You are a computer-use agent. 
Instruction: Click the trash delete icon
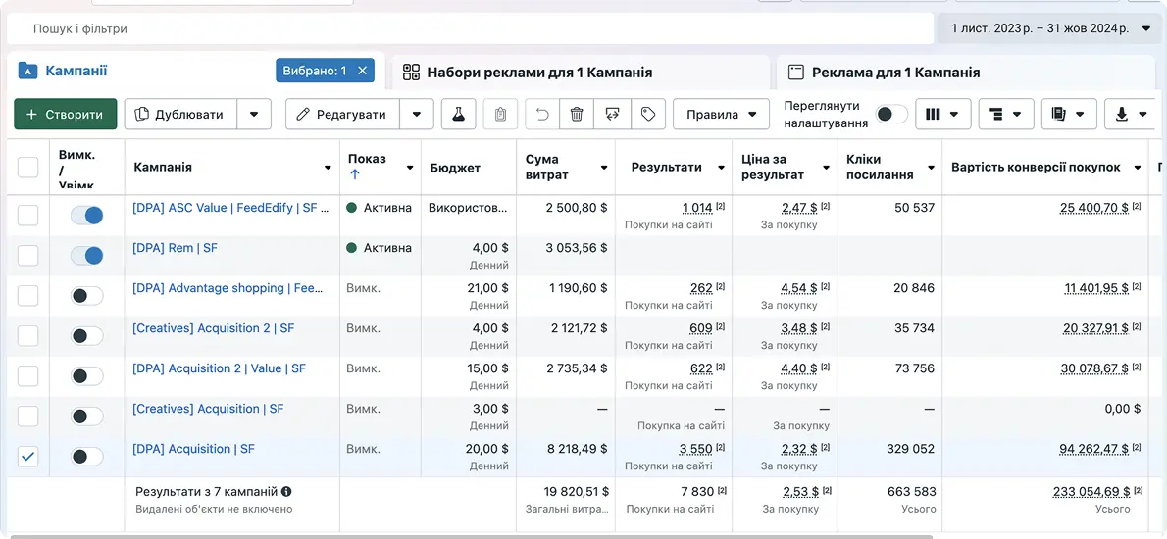click(577, 115)
